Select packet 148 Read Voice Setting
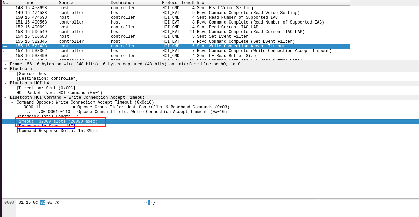 (x=136, y=7)
